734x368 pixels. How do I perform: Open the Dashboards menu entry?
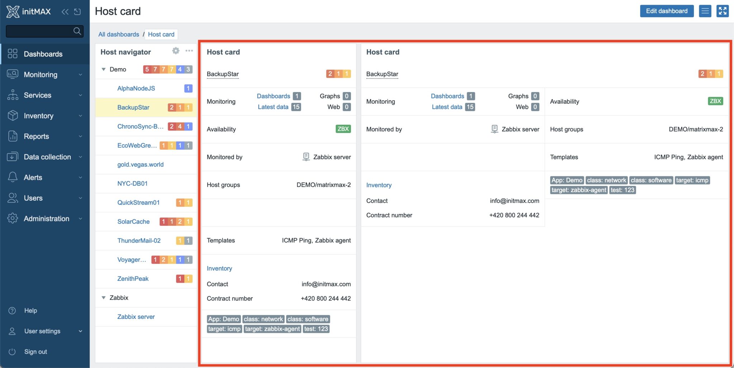(x=43, y=54)
